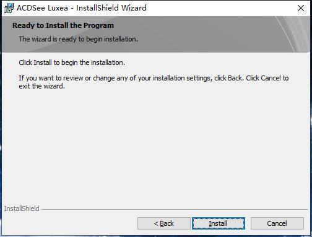Click the installer icon in the title bar
This screenshot has height=237, width=312.
(x=9, y=8)
